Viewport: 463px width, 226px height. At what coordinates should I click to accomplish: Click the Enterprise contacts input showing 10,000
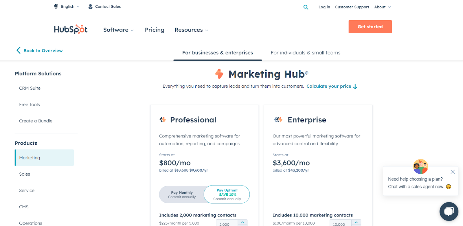pyautogui.click(x=341, y=223)
